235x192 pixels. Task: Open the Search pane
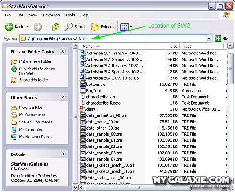pyautogui.click(x=76, y=27)
